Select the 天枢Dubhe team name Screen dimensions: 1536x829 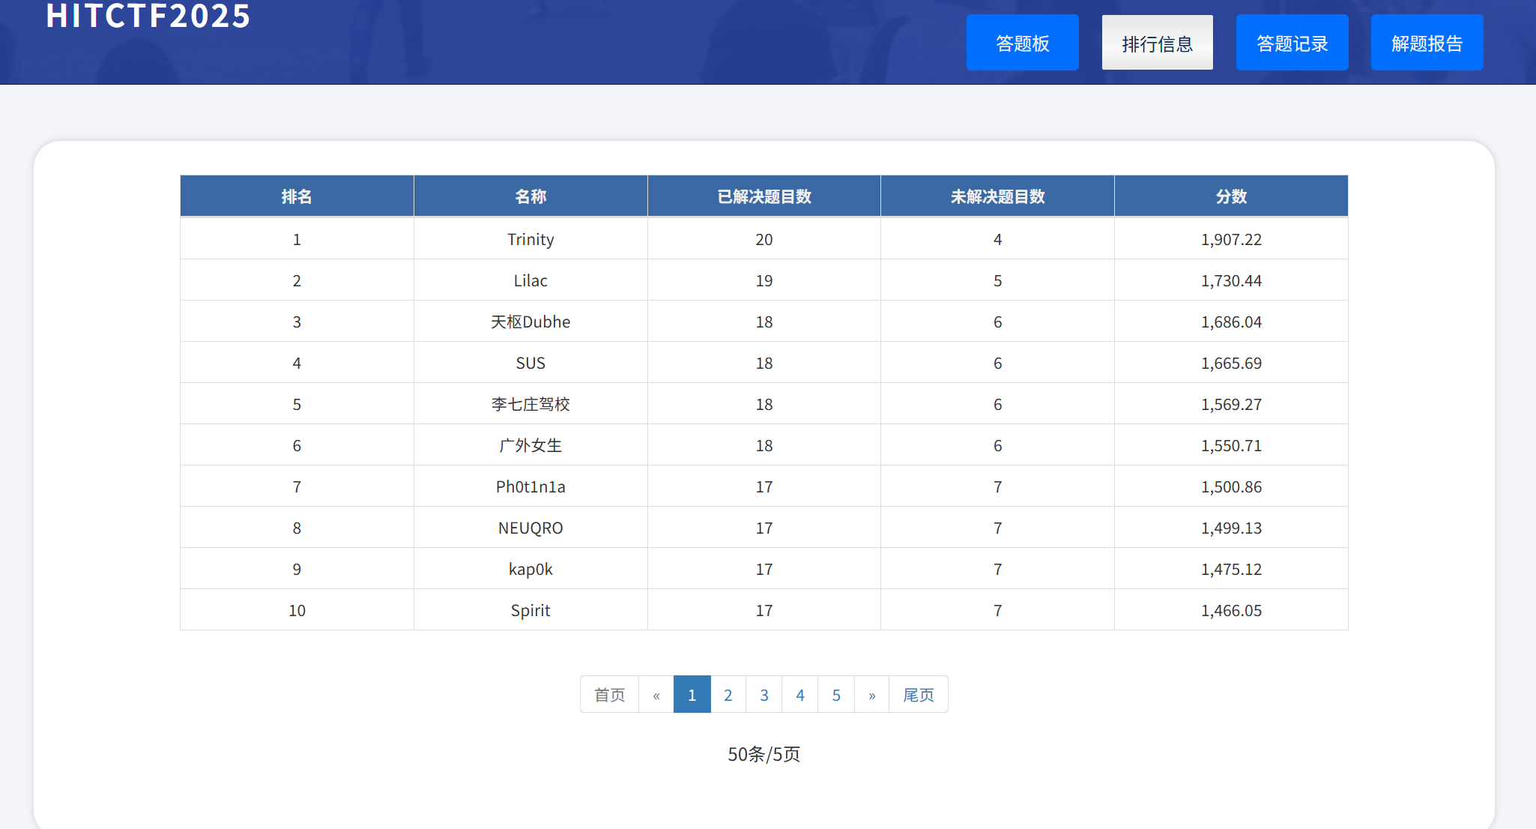(530, 322)
